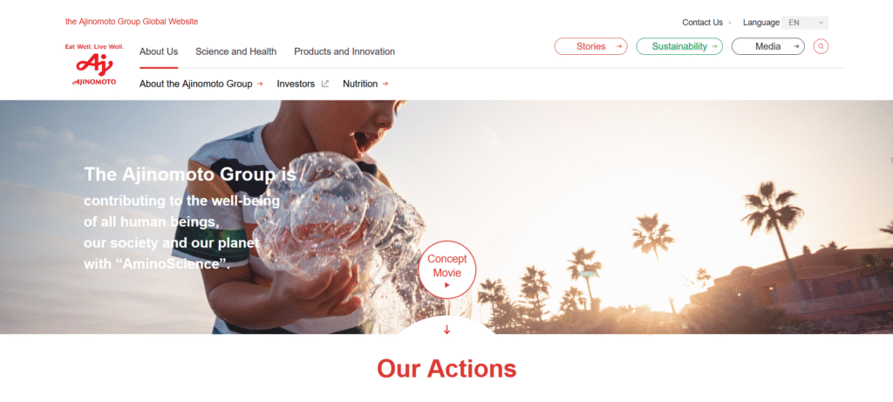Click the Ajinomoto logo
The width and height of the screenshot is (893, 402).
click(x=94, y=65)
